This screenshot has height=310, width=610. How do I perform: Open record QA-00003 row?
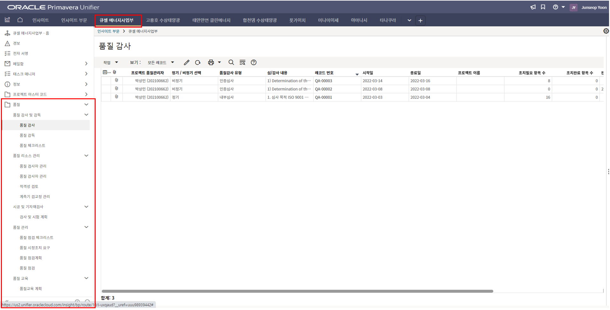[323, 81]
